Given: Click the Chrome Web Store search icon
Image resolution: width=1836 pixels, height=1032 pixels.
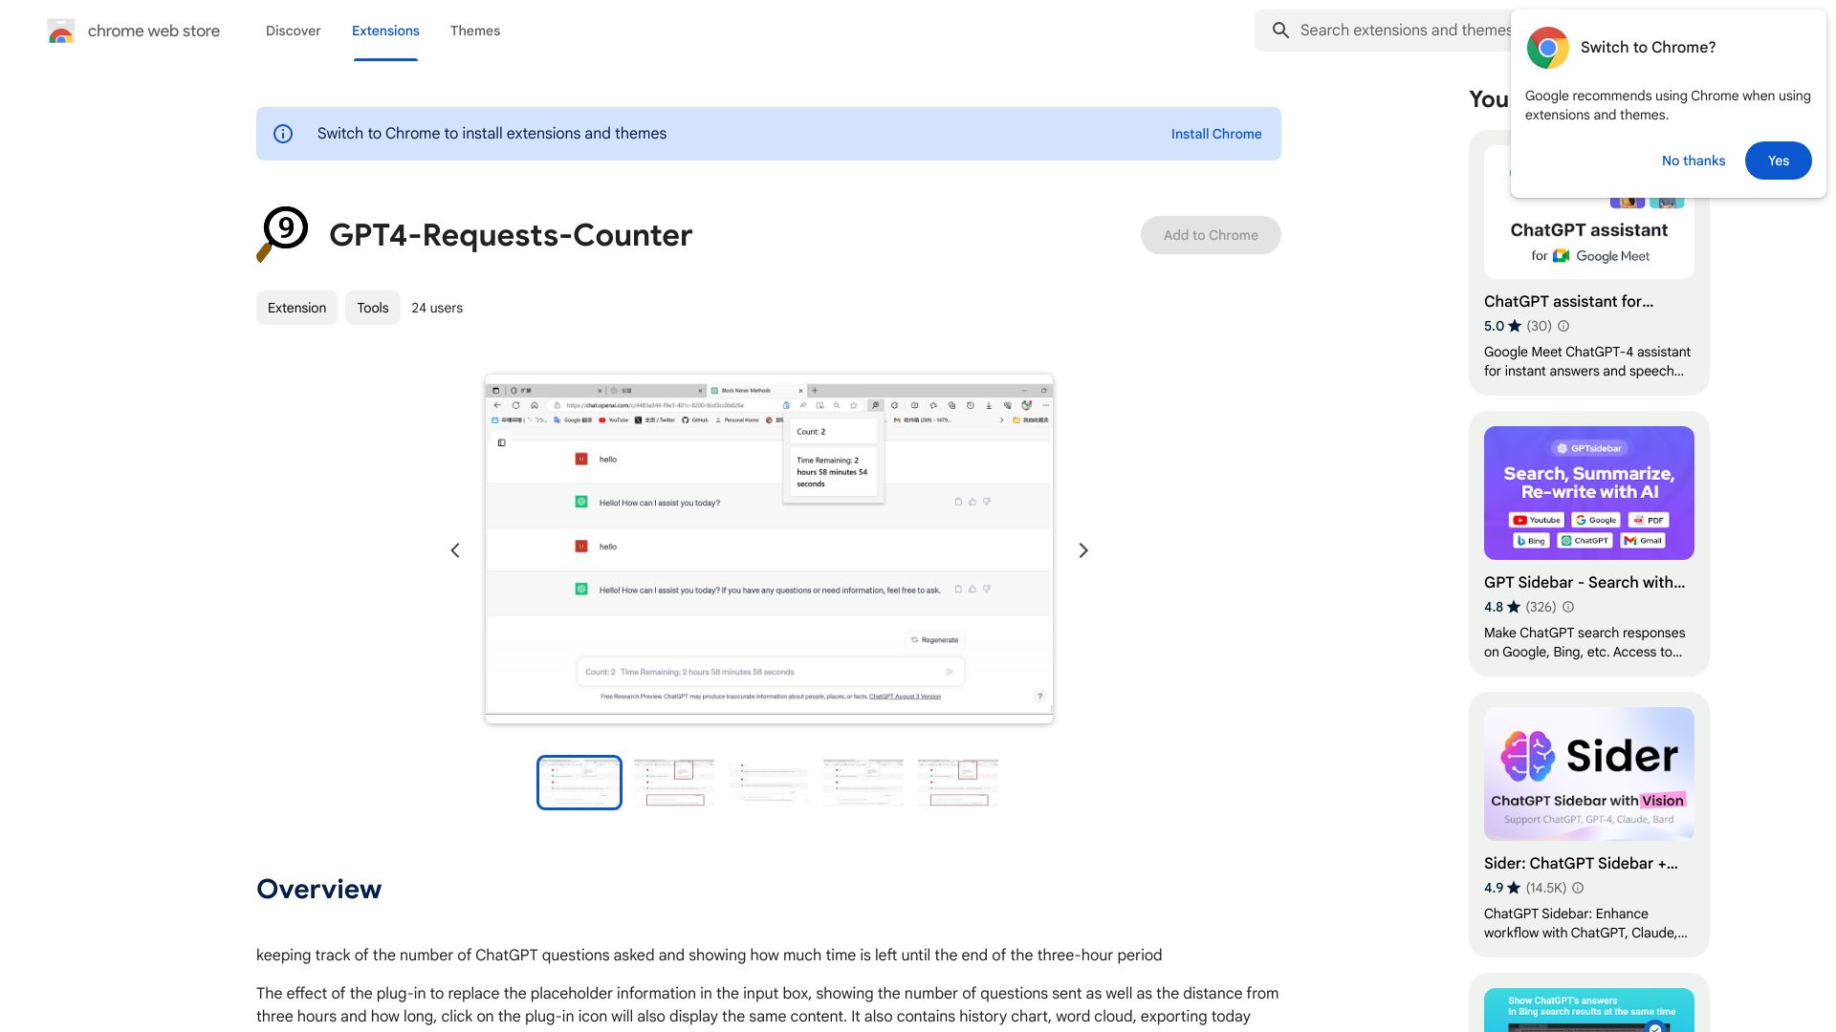Looking at the screenshot, I should (1279, 31).
